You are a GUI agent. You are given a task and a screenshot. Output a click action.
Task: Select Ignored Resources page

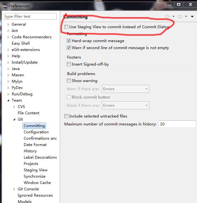[x=35, y=195]
